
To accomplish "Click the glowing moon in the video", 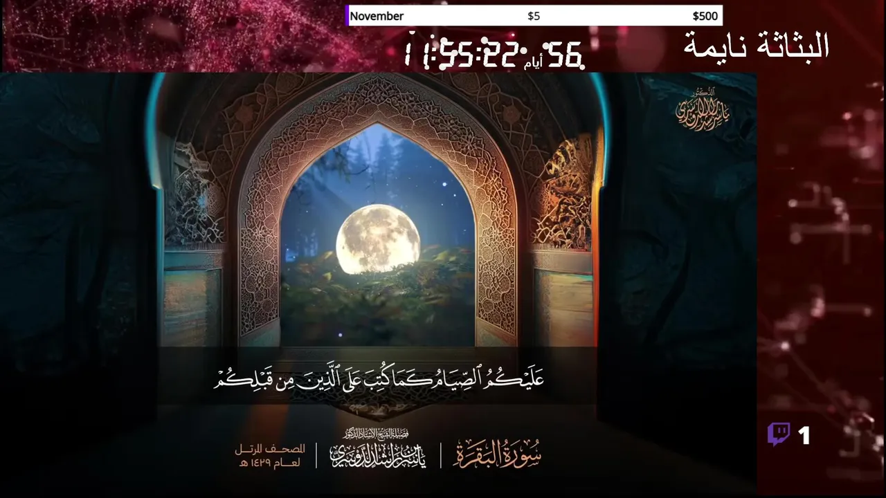I will (378, 239).
